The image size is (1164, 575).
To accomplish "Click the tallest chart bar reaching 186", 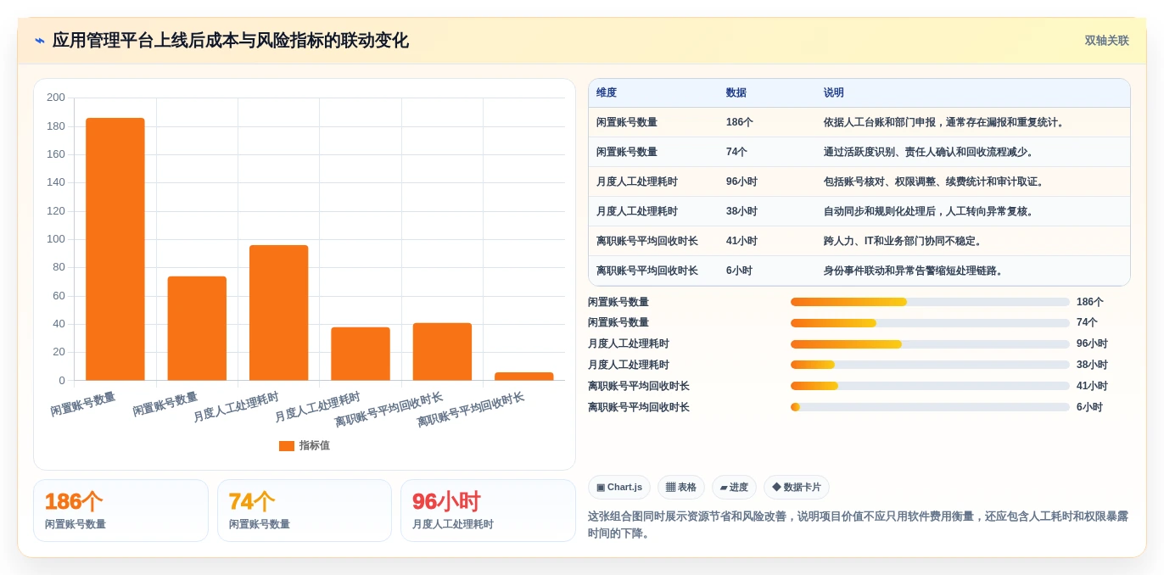I will (x=115, y=248).
